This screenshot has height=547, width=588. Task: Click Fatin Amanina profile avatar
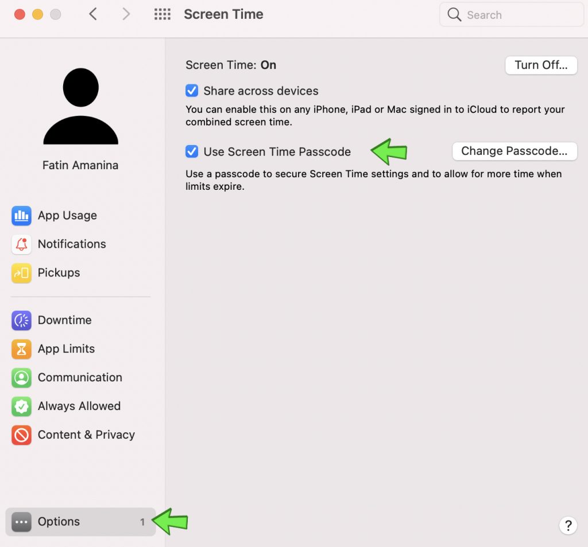point(80,106)
